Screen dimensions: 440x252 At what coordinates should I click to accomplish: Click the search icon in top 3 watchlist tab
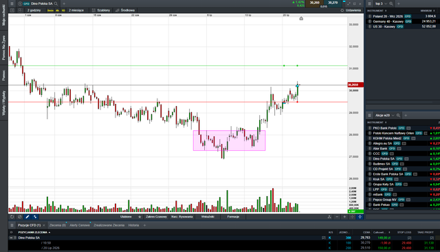(391, 3)
